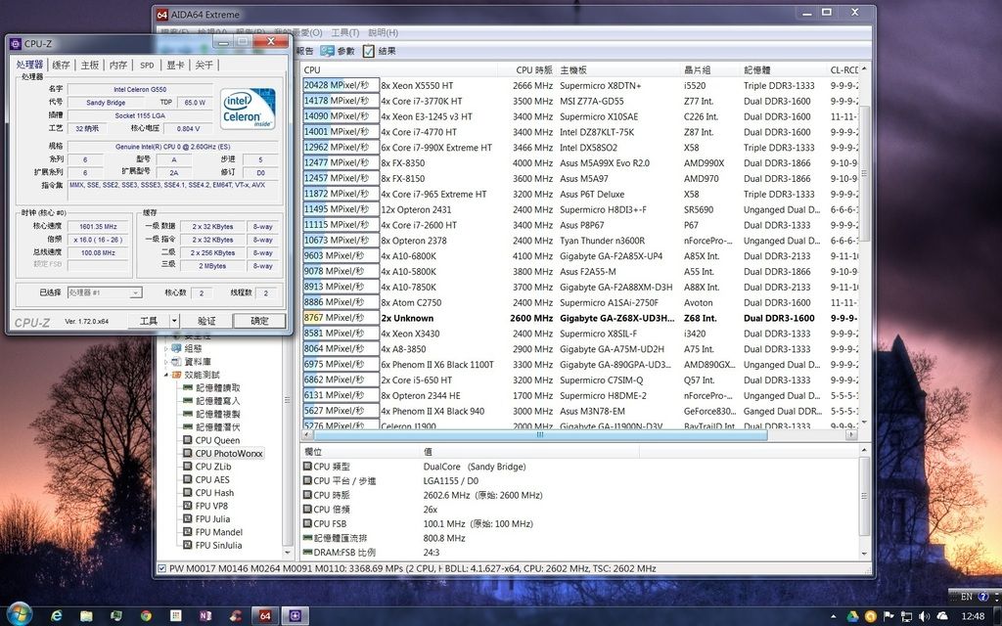The image size is (1002, 626).
Task: Click the 參數 (parameters) icon in AIDA64 toolbar
Action: pos(327,51)
